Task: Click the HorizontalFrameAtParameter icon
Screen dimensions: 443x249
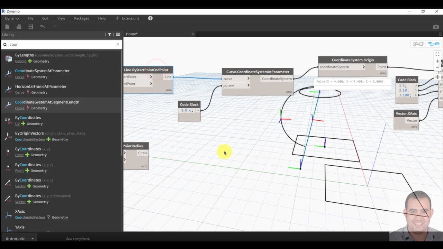Action: (x=8, y=89)
